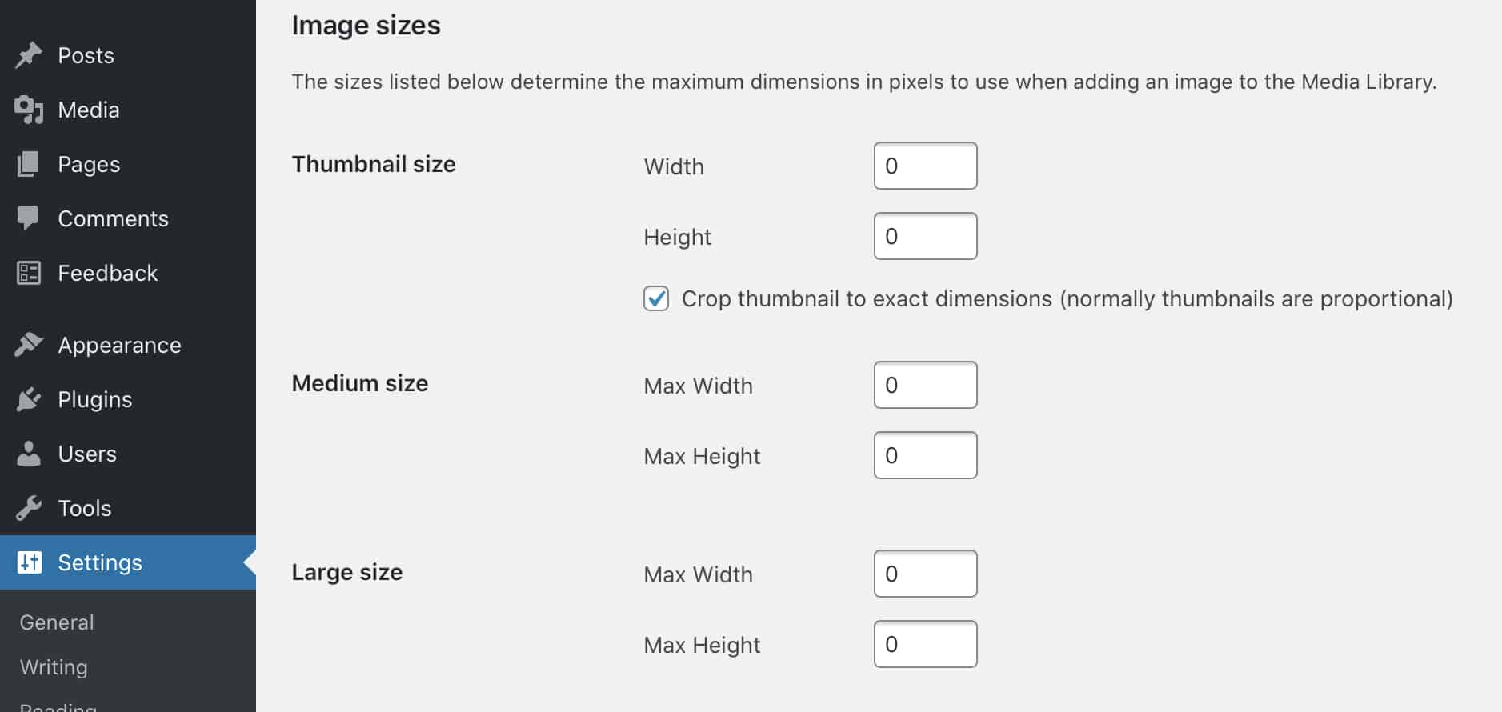Open the Writing settings submenu item
The width and height of the screenshot is (1502, 712).
54,667
